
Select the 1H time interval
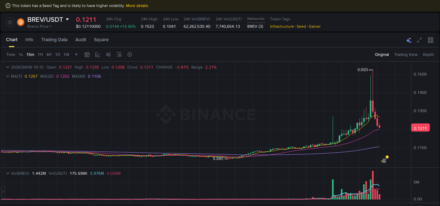click(x=40, y=54)
